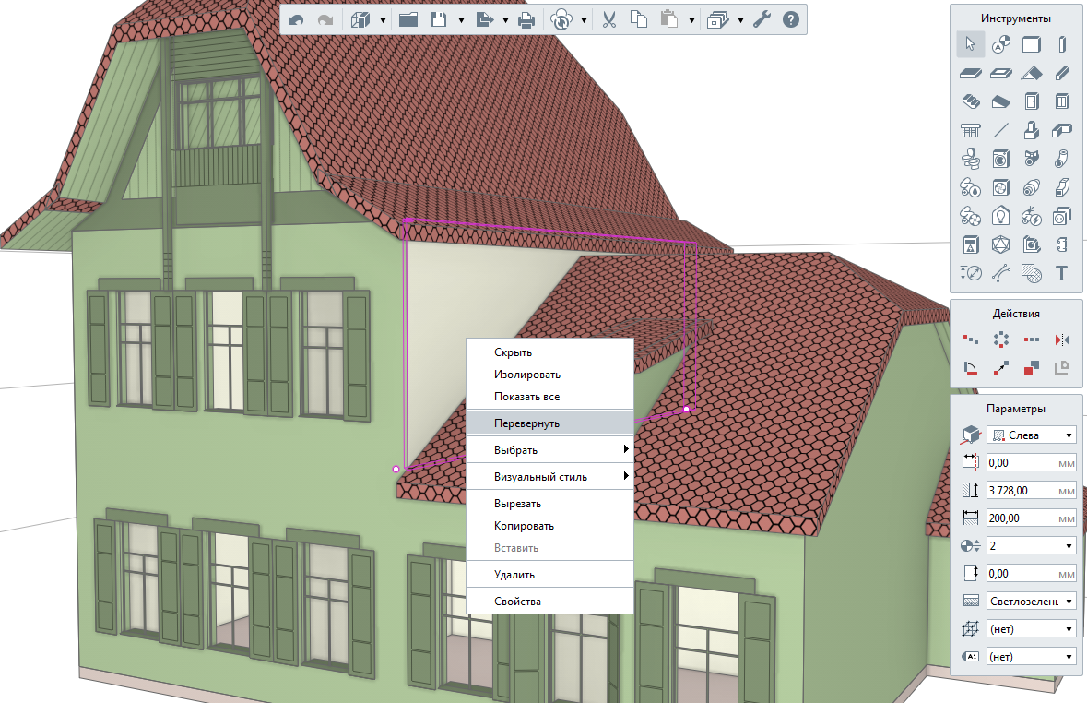Choose 'Удалить' in context menu
The height and width of the screenshot is (703, 1087).
click(549, 575)
